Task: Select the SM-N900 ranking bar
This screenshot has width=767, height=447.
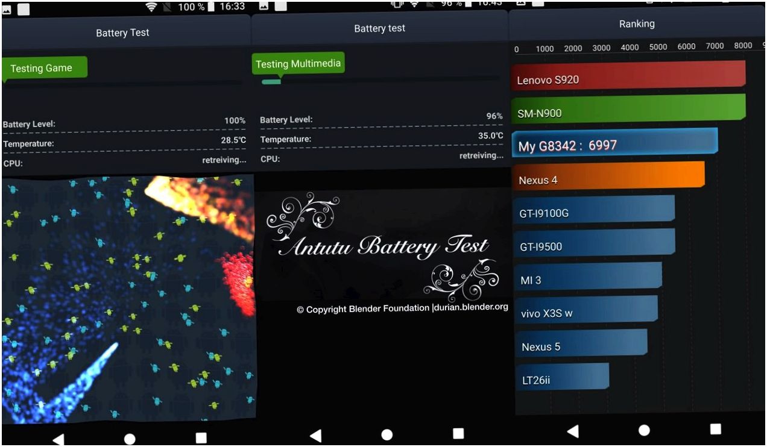Action: (628, 108)
